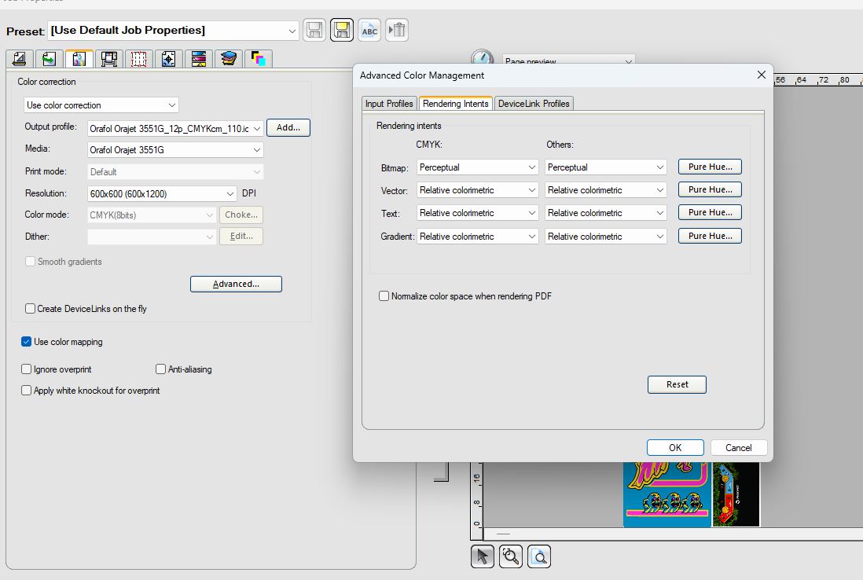Image resolution: width=863 pixels, height=580 pixels.
Task: Open Bitmap CMYK rendering intent dropdown
Action: 477,167
